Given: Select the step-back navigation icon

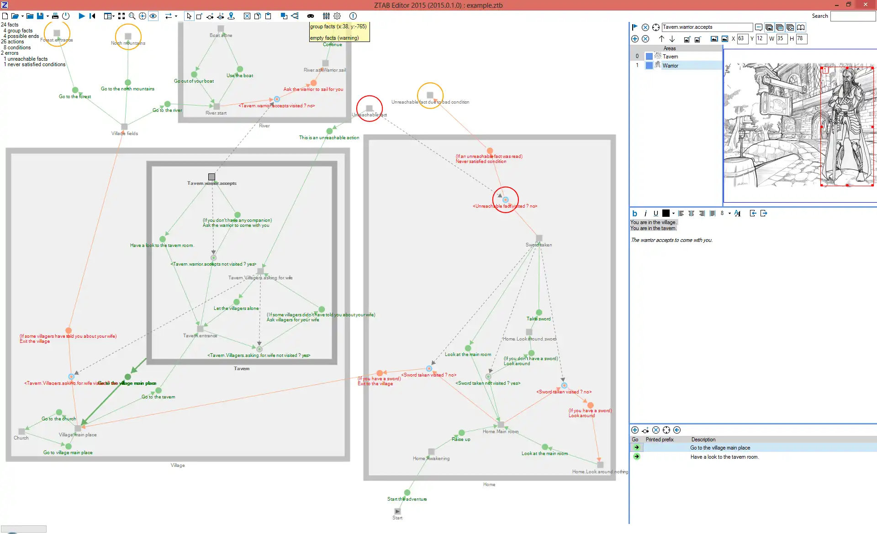Looking at the screenshot, I should (x=92, y=16).
